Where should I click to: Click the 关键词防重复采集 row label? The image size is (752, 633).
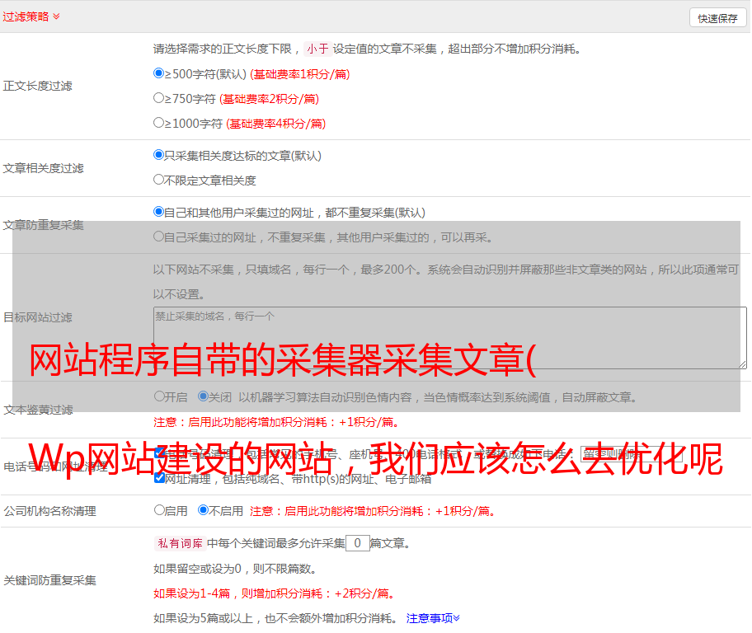(49, 580)
